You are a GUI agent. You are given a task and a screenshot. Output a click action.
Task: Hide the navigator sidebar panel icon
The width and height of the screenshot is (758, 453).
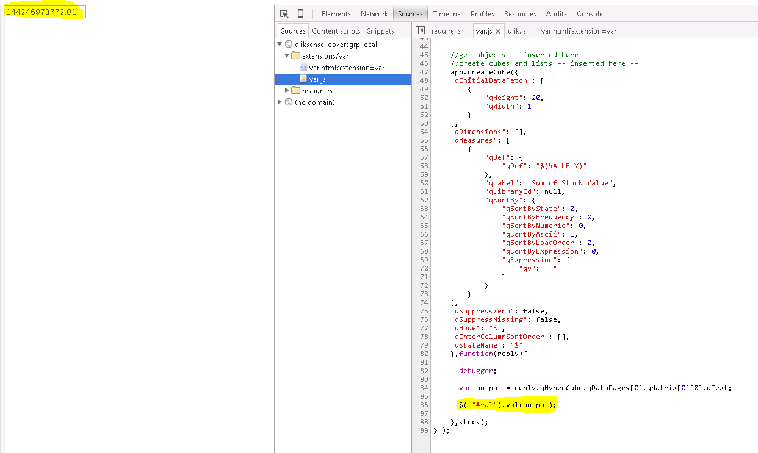[420, 30]
